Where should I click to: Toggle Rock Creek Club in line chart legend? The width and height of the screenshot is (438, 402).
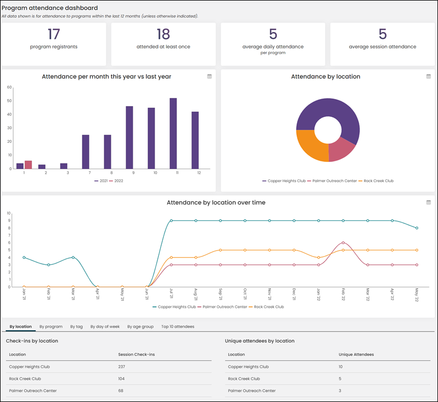pyautogui.click(x=266, y=307)
